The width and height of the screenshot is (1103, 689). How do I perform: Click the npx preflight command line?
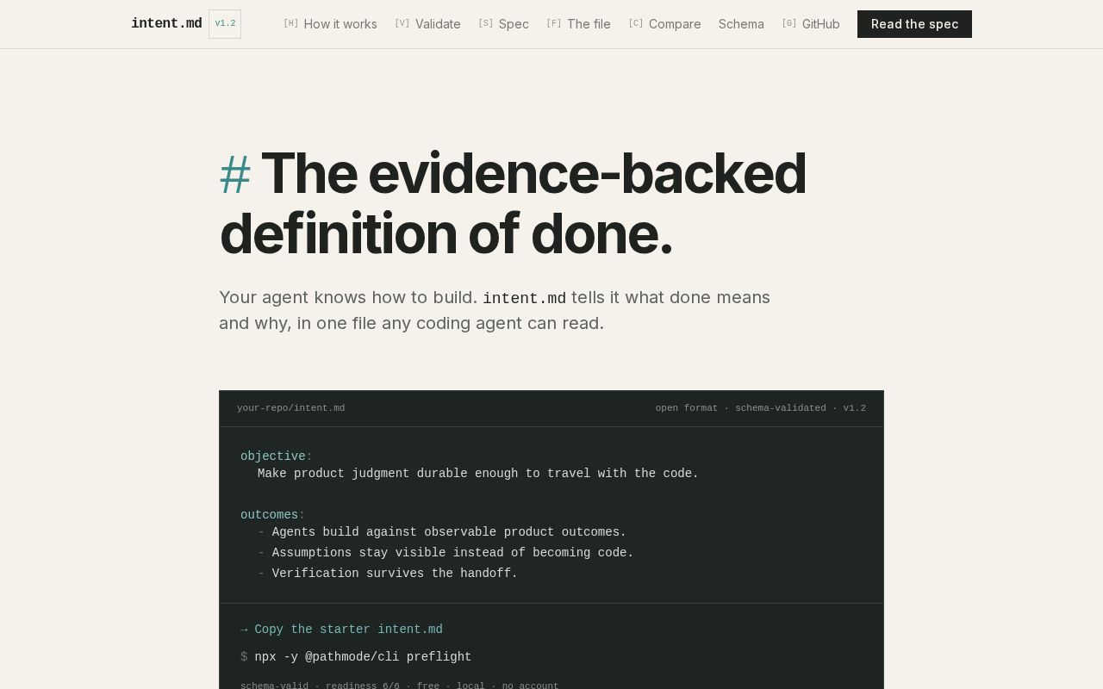click(x=356, y=657)
